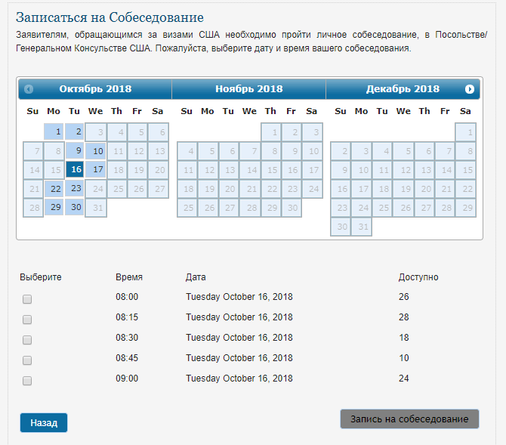Click the Октябрь 2018 month header

pyautogui.click(x=95, y=89)
